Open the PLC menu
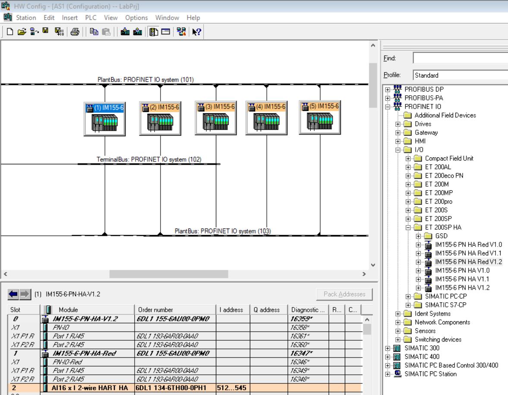The image size is (508, 395). (x=91, y=18)
